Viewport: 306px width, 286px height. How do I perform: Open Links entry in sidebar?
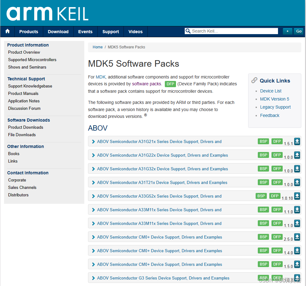[x=13, y=161]
